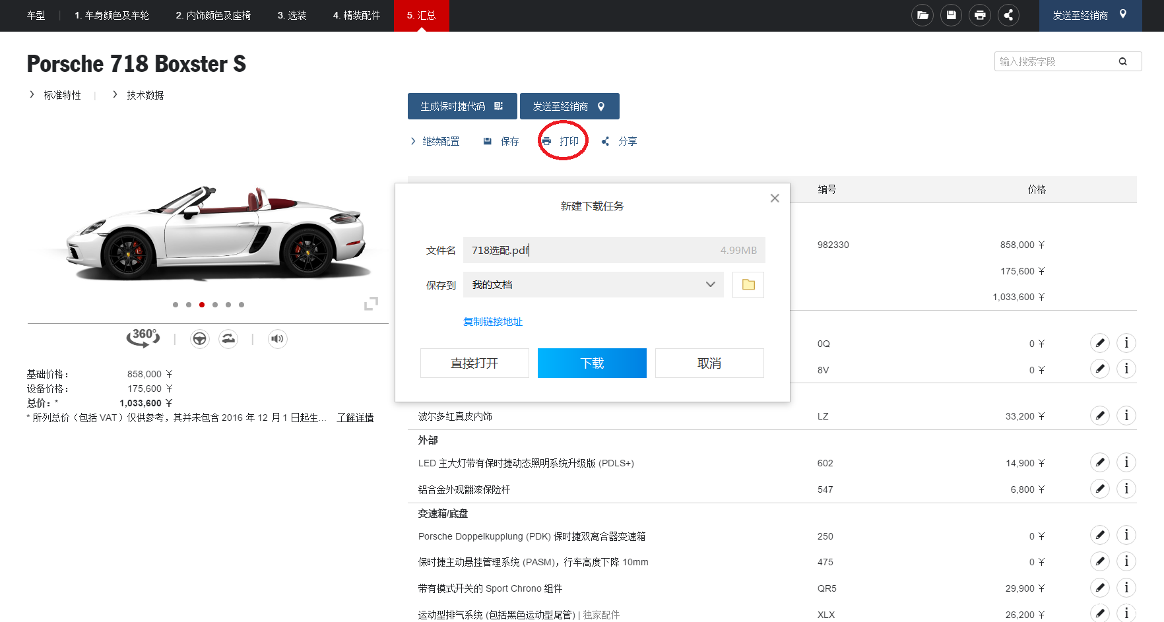Click the 输入搜索字段 search box

tap(1056, 61)
